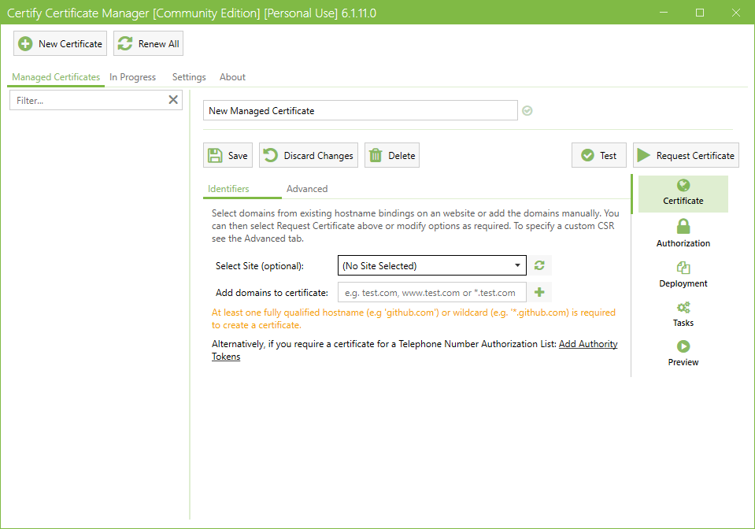Minimize the Certify window
Viewport: 755px width, 529px height.
click(x=664, y=13)
